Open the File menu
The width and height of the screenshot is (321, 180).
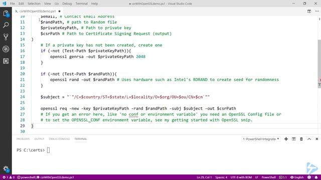click(x=12, y=3)
